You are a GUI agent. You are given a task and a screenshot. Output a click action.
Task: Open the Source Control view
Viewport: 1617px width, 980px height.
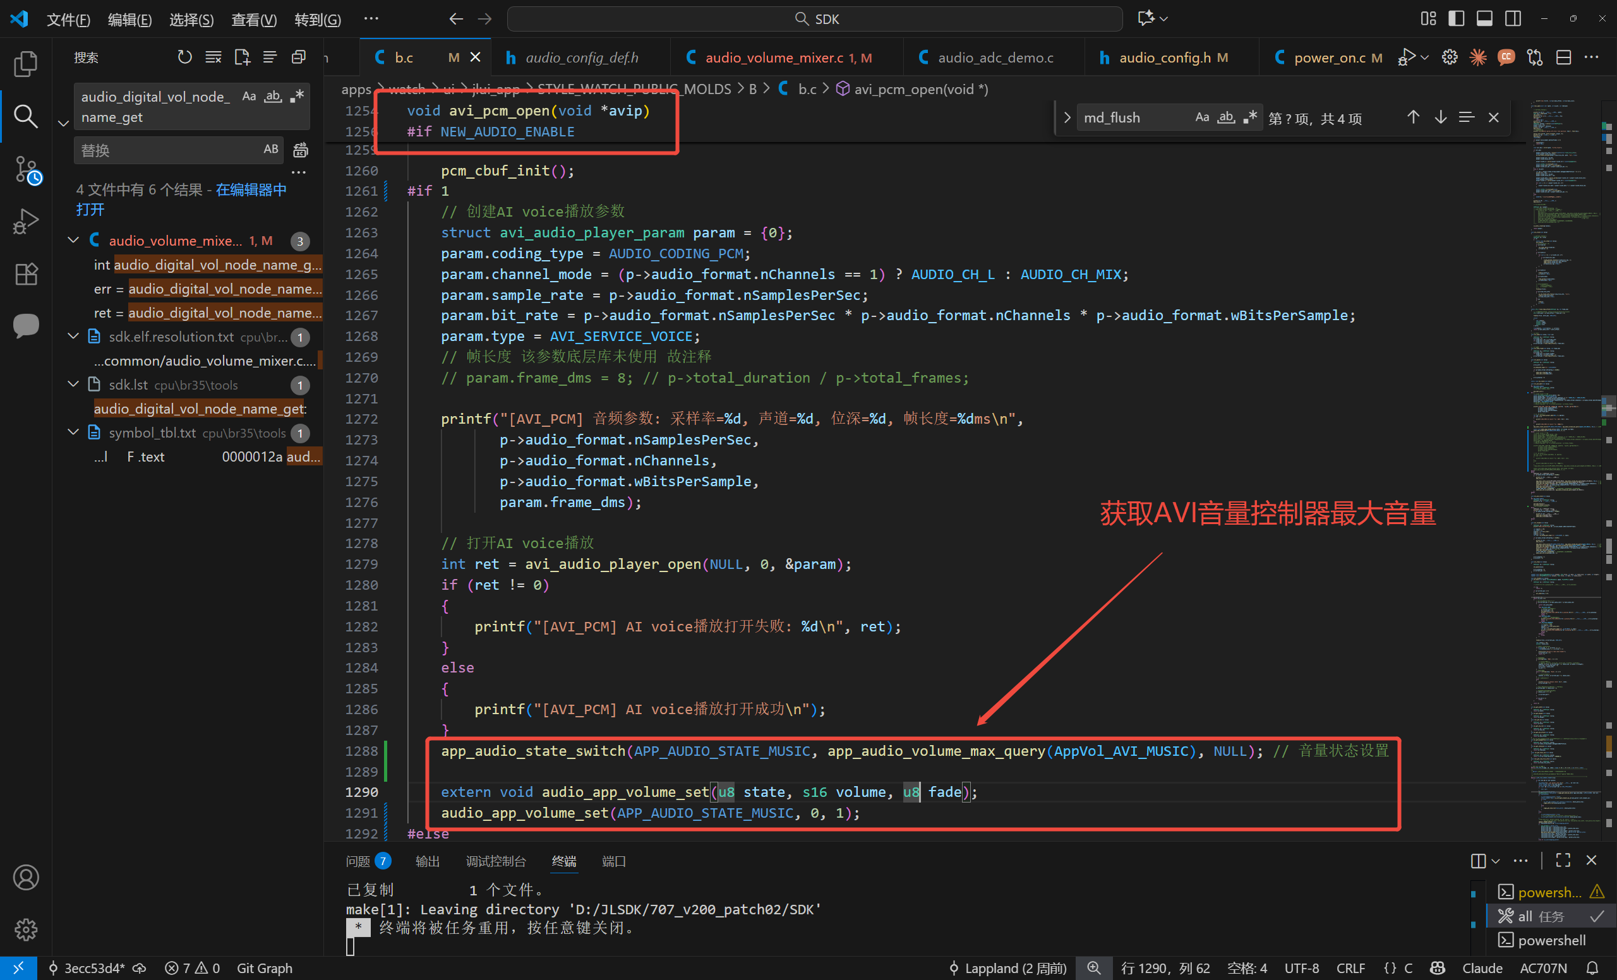tap(26, 169)
